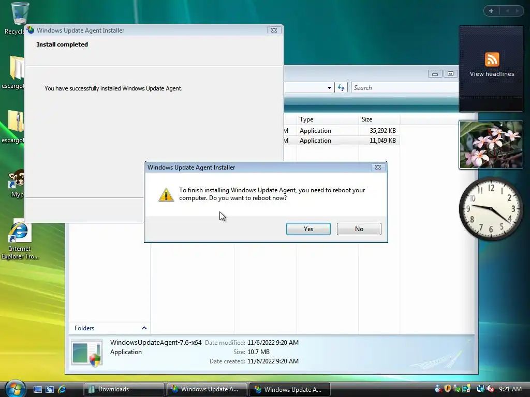Screen dimensions: 530x397
Task: Maximize the Downloads explorer window
Action: 451,73
